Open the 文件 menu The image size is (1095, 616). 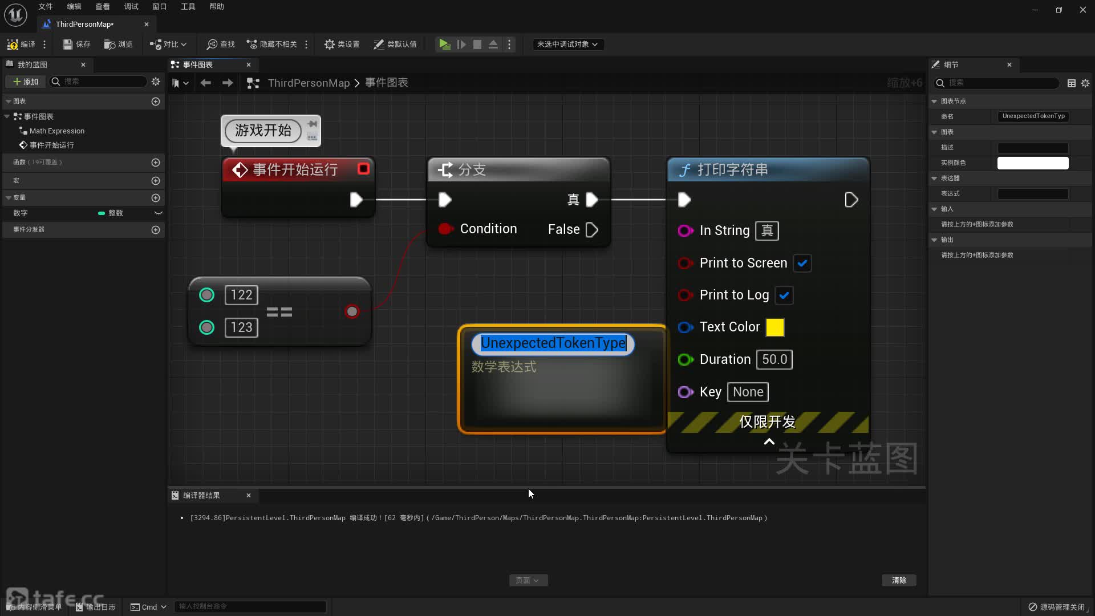[x=46, y=7]
